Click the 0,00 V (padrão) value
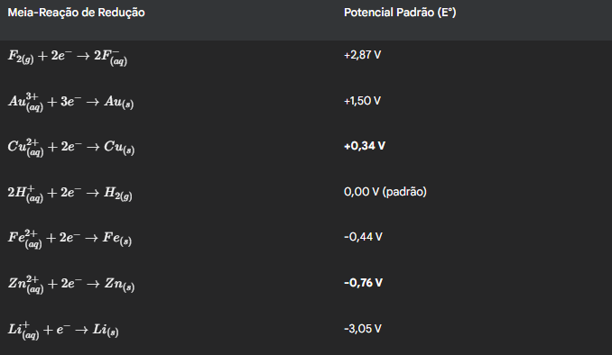 tap(385, 192)
